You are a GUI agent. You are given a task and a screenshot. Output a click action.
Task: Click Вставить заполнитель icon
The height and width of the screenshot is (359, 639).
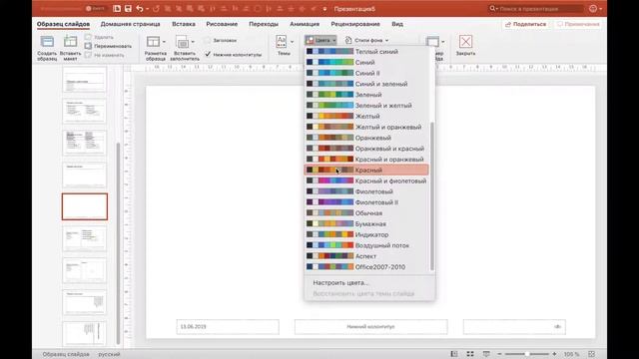182,42
